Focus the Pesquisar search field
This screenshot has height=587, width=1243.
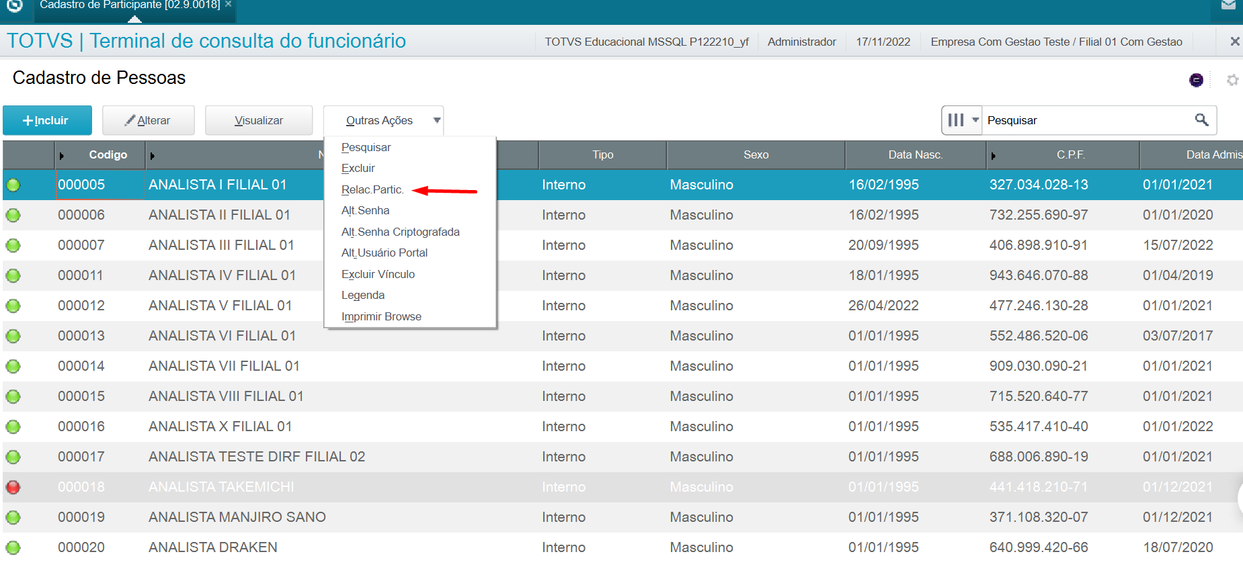coord(1086,120)
